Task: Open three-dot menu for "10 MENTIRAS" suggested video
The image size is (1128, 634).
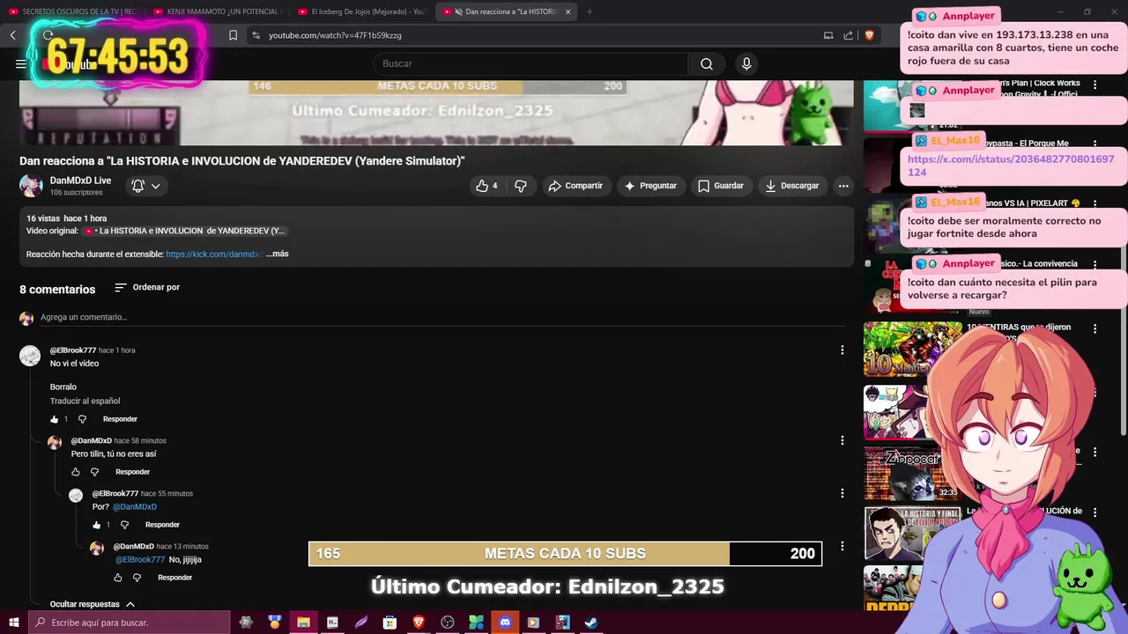Action: pos(1095,328)
